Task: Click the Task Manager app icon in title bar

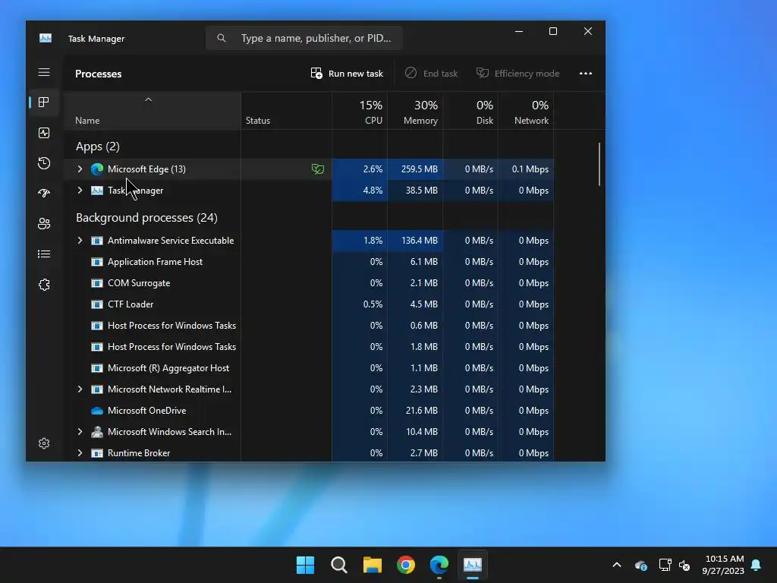Action: (x=46, y=38)
